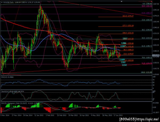
Task: Click 1203.55 on the price scale
Action: tap(156, 45)
